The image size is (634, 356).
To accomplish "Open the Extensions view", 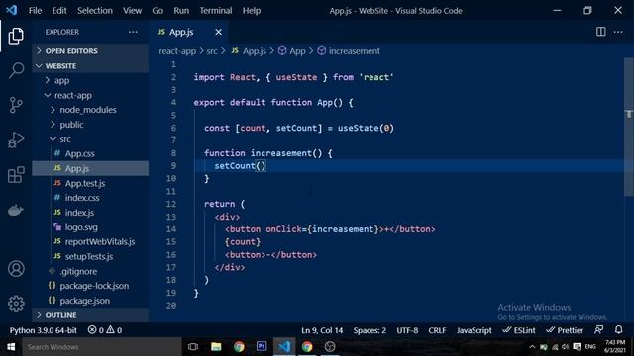I will pyautogui.click(x=16, y=175).
